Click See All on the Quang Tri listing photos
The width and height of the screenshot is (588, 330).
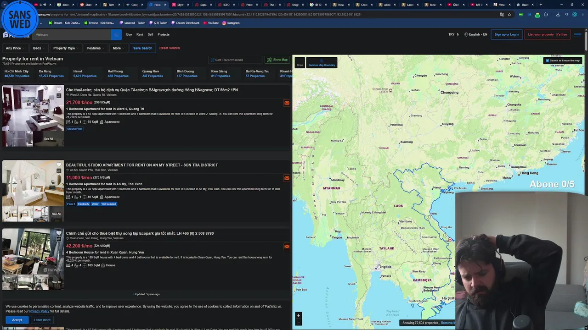(x=48, y=139)
